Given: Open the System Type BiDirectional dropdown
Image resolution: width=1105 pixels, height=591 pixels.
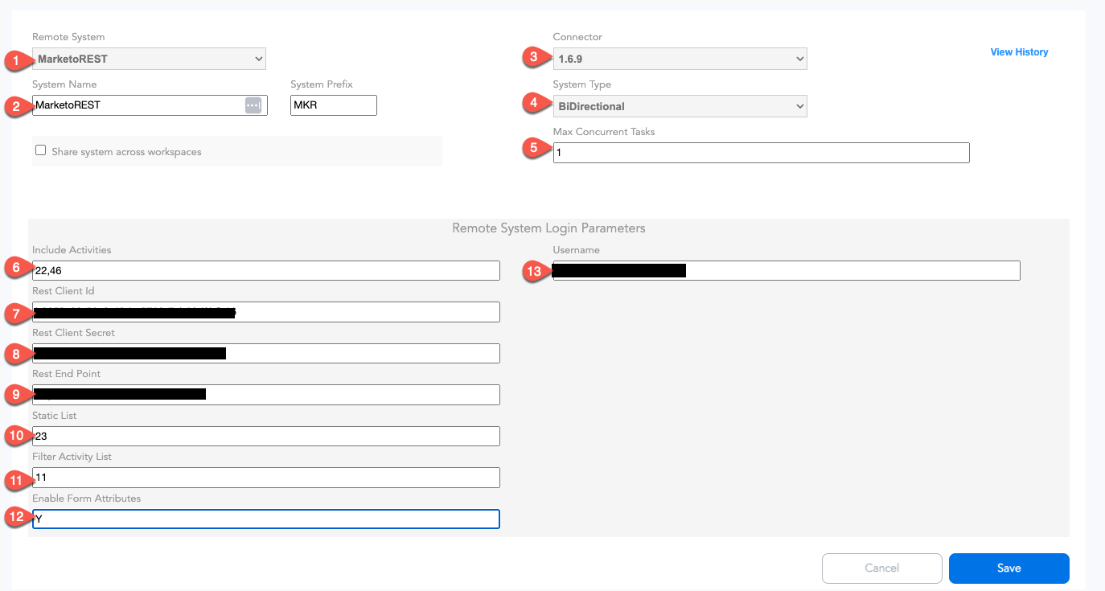Looking at the screenshot, I should 680,106.
